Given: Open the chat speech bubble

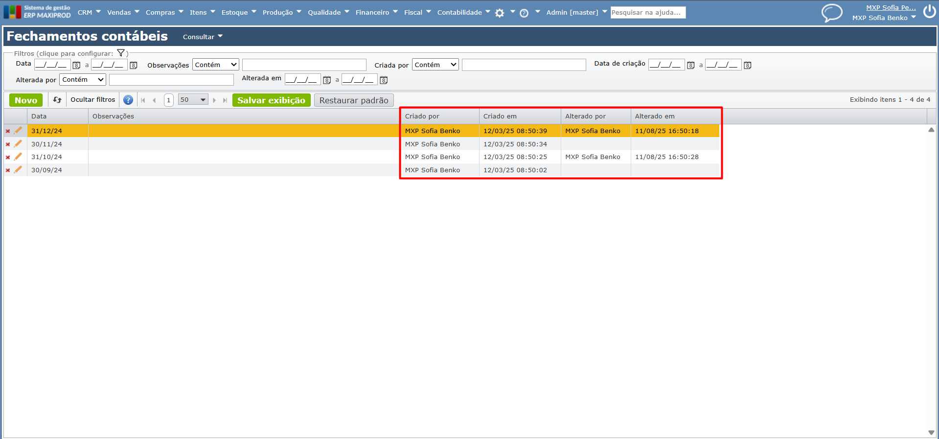Looking at the screenshot, I should (831, 13).
